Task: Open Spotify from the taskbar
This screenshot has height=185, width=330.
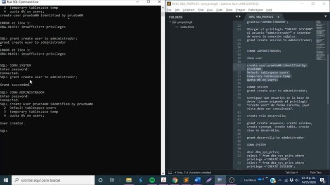Action: point(152,180)
